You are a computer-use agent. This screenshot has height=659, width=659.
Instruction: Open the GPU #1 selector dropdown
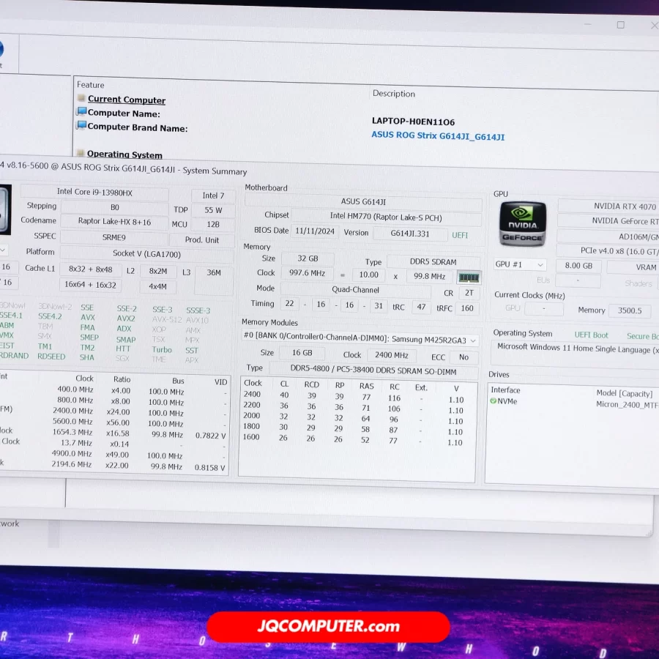pyautogui.click(x=520, y=265)
